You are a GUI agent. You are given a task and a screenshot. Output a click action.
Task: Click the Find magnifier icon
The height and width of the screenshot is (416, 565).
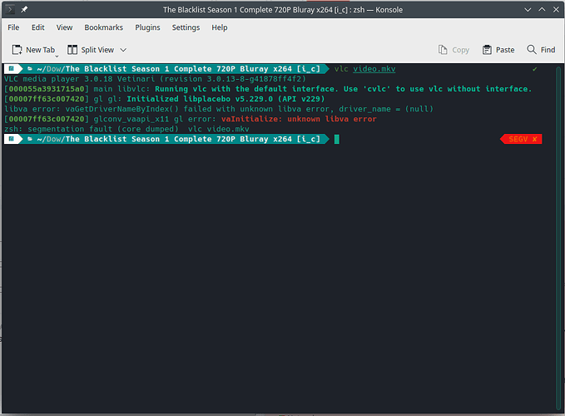[x=532, y=49]
